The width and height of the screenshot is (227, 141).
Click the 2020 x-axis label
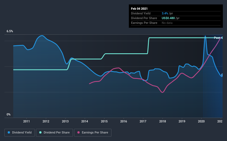(201, 121)
